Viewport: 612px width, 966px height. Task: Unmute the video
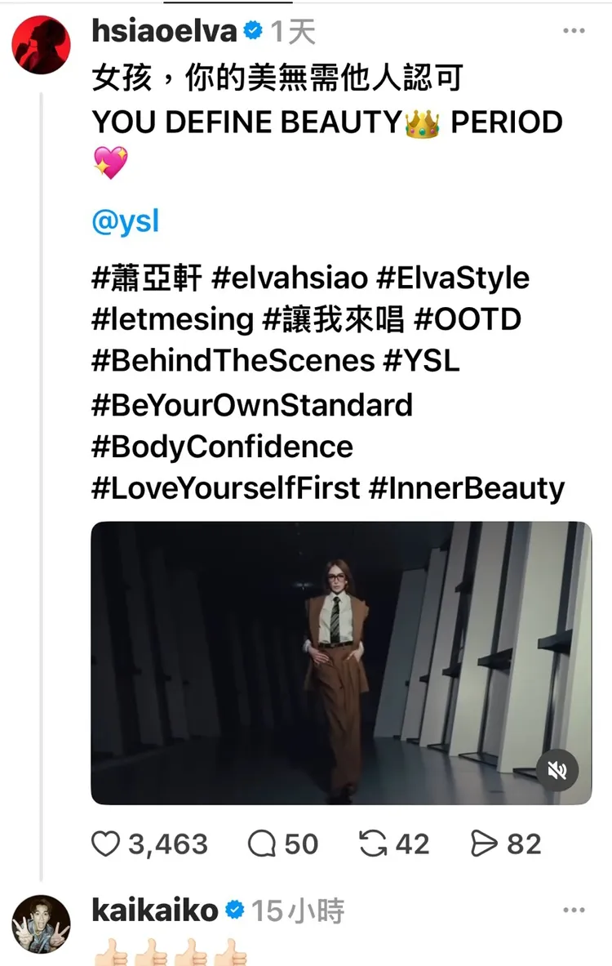point(557,772)
